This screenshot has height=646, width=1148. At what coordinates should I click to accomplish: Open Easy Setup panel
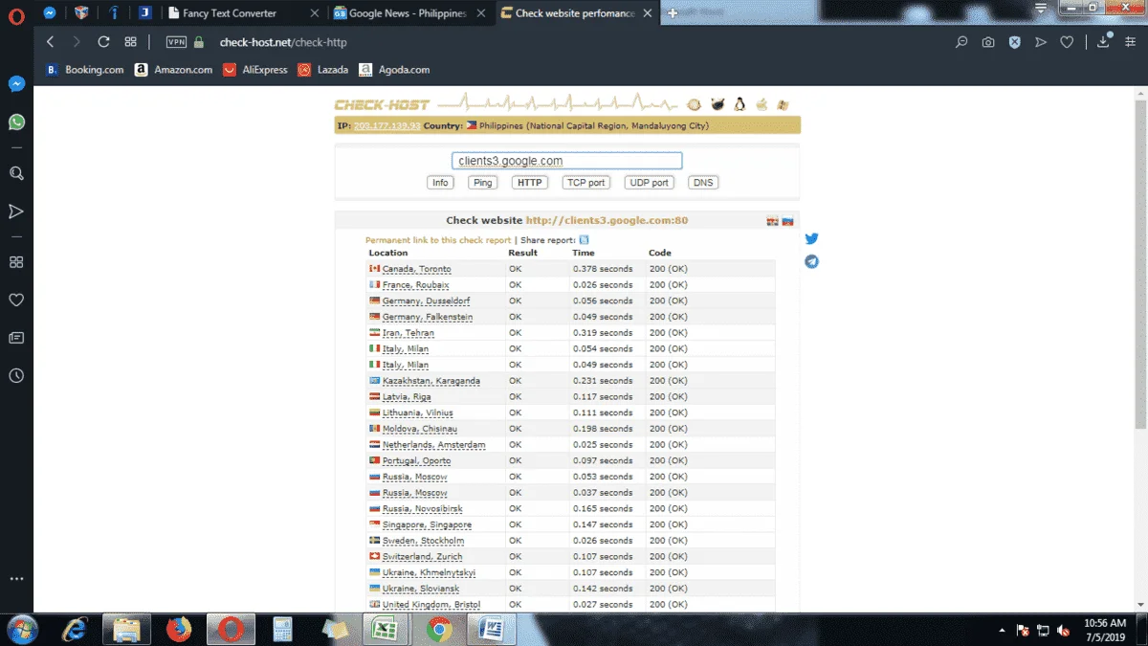click(1131, 42)
